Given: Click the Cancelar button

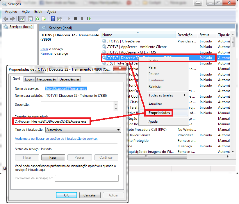Looking at the screenshot, I should 90,195.
